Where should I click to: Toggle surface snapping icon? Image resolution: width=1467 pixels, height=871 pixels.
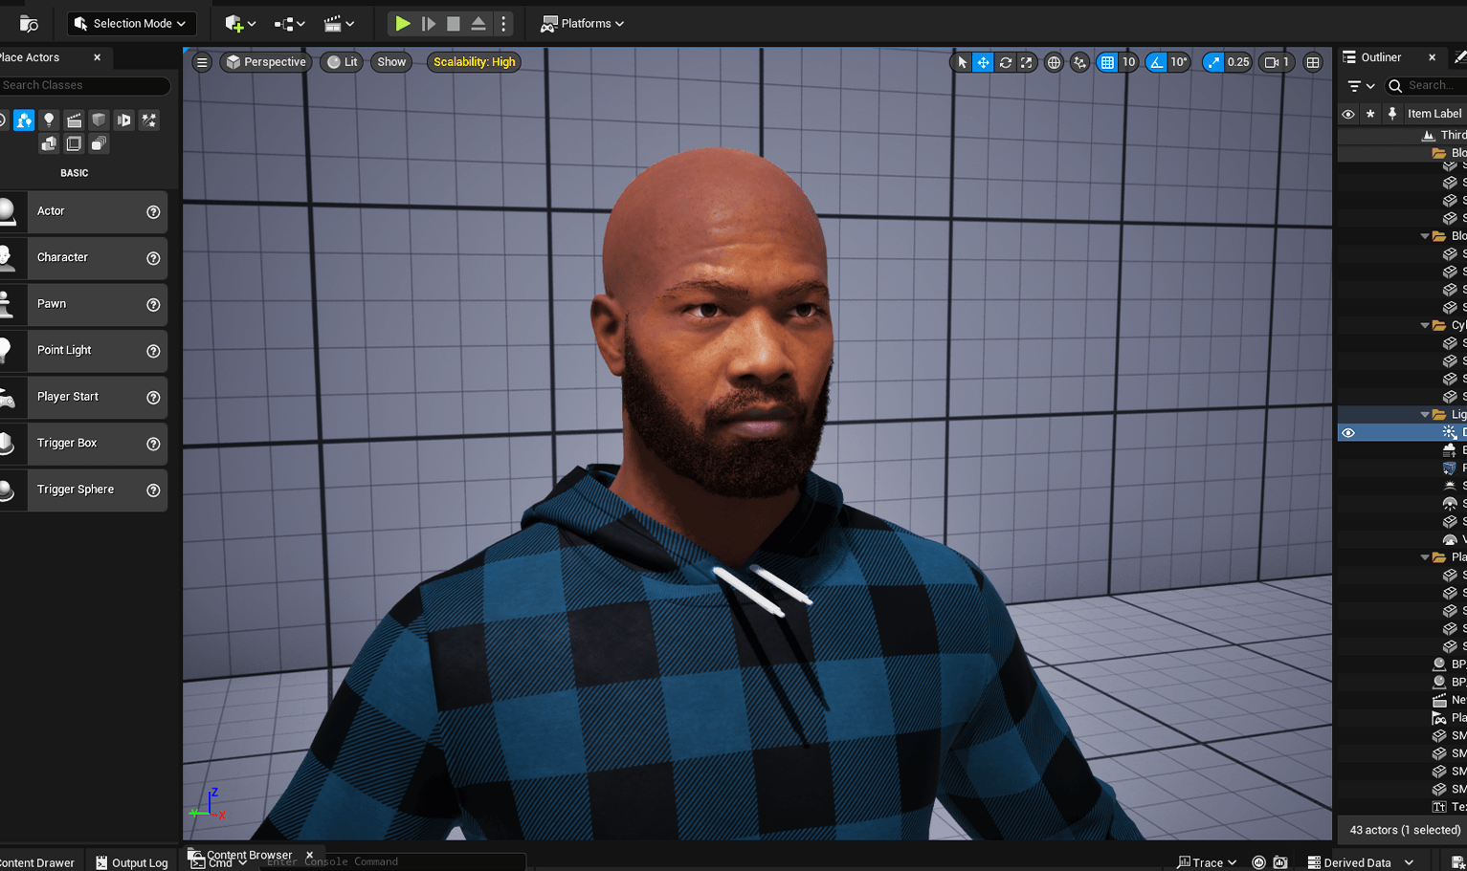click(1079, 62)
